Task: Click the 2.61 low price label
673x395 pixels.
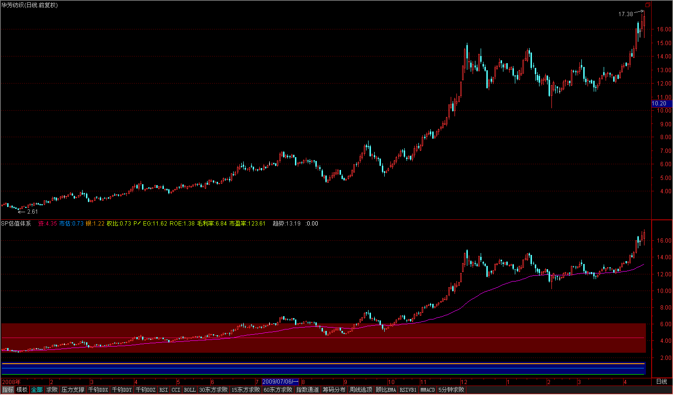Action: pyautogui.click(x=32, y=212)
